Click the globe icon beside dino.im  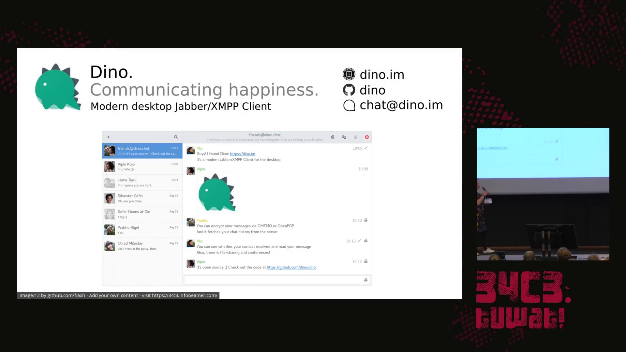tap(349, 74)
